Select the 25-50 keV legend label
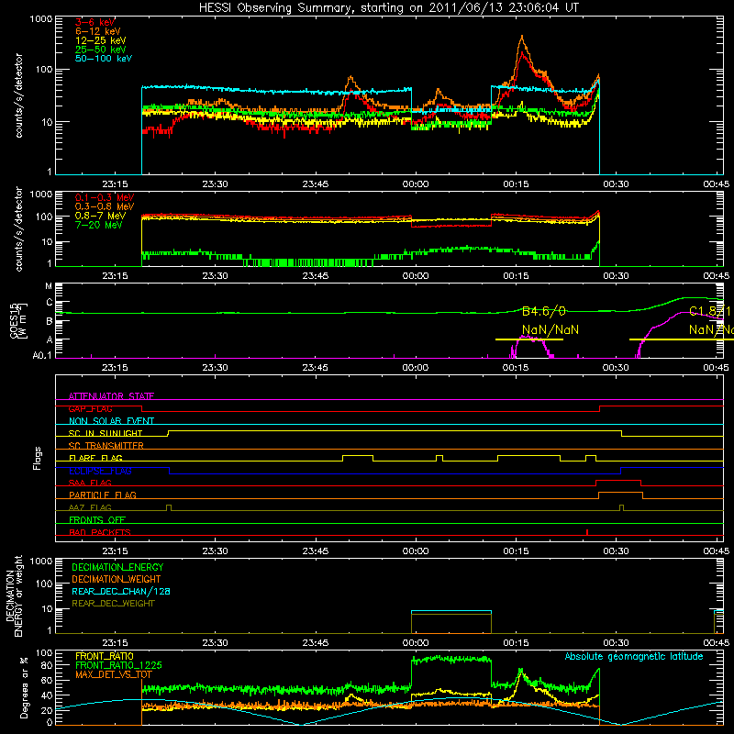Viewport: 734px width, 734px height. point(101,50)
